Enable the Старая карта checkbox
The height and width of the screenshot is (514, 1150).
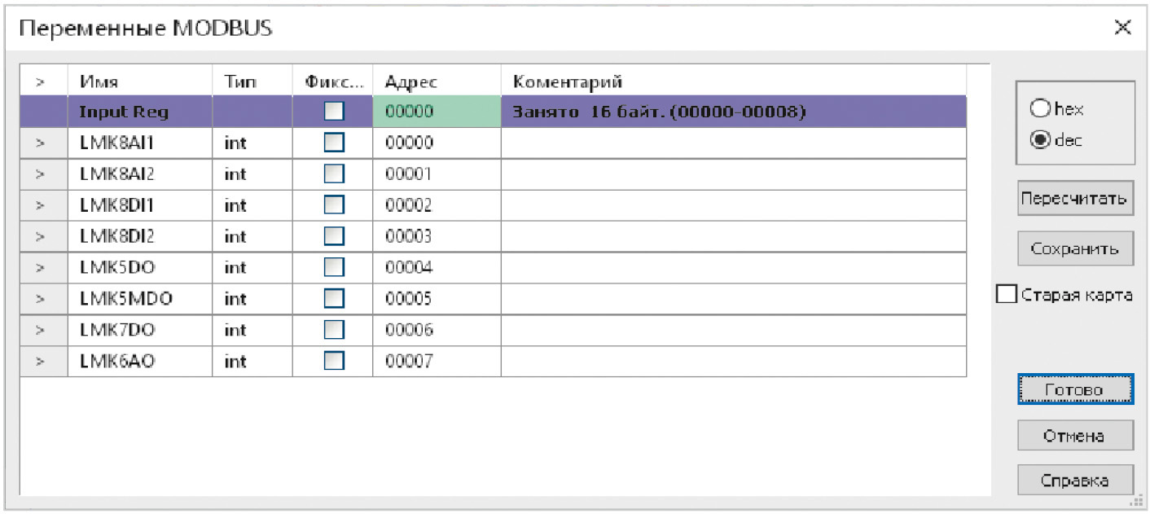pos(1007,295)
